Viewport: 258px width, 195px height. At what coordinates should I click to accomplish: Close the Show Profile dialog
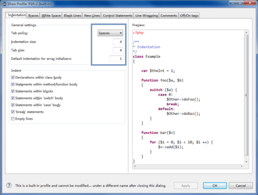click(250, 3)
